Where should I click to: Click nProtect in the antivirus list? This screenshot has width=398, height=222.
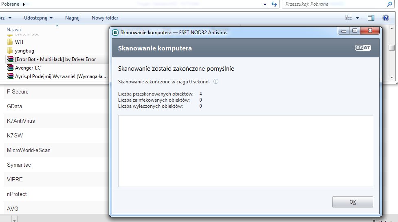click(17, 194)
